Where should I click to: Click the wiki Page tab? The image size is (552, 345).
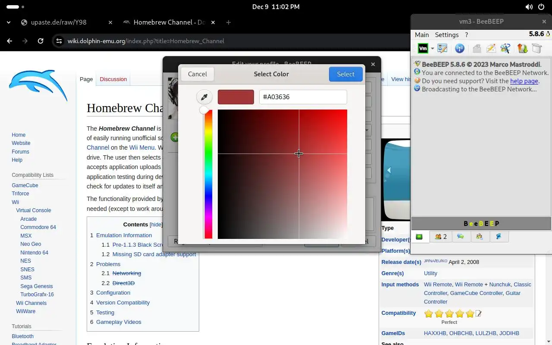86,79
